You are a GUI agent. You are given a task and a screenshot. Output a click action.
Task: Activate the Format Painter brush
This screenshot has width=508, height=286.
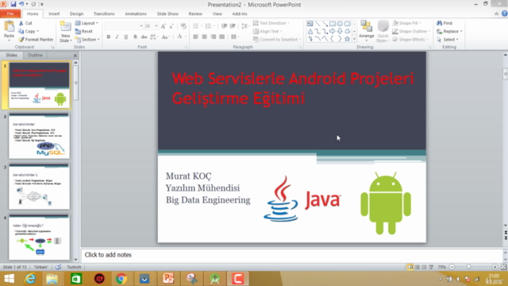[36, 40]
